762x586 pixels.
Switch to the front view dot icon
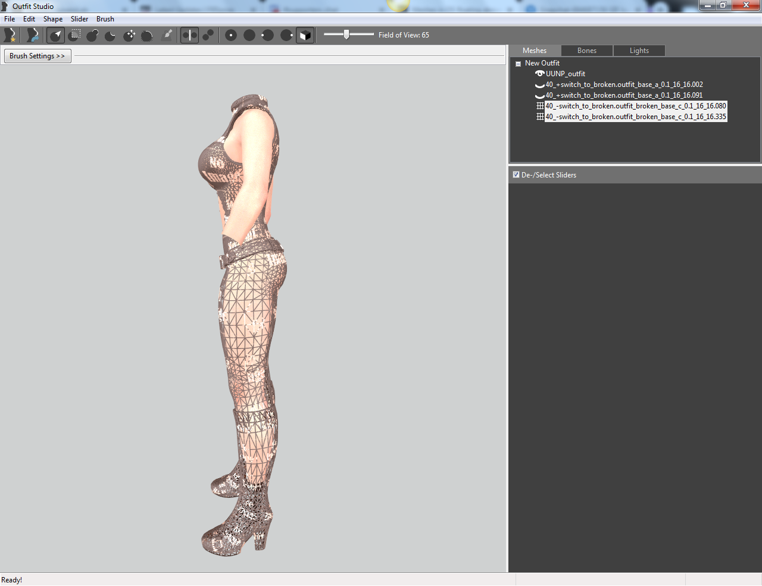(x=231, y=35)
